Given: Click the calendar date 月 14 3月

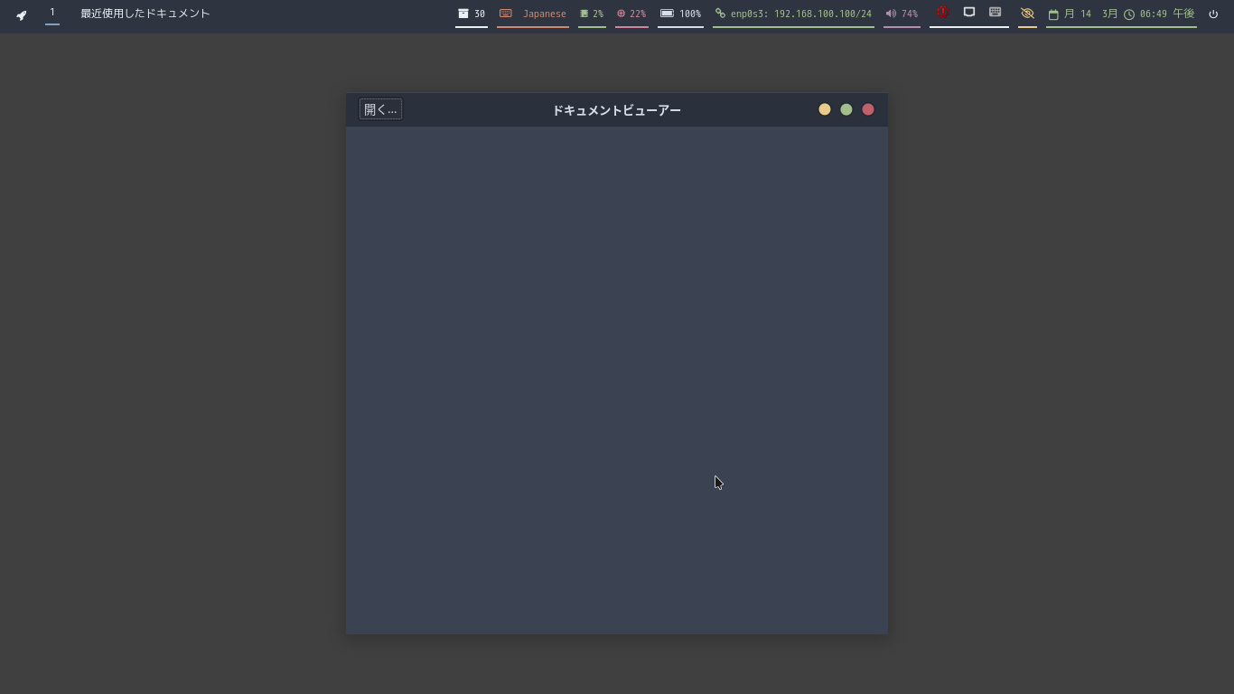Looking at the screenshot, I should [x=1082, y=14].
